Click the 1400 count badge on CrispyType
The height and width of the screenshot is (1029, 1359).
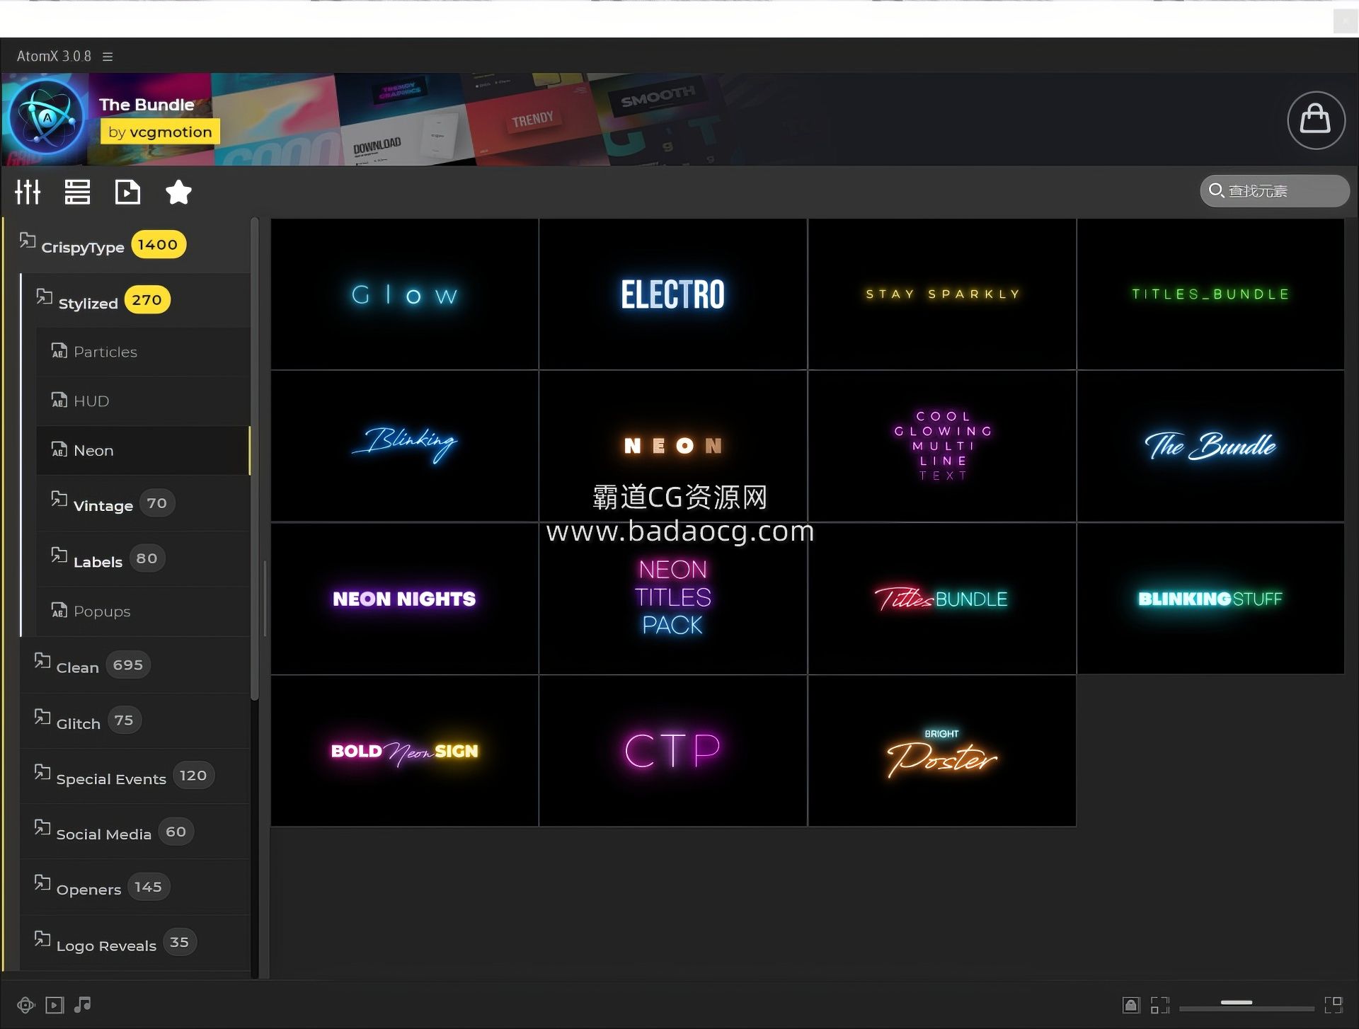(158, 245)
